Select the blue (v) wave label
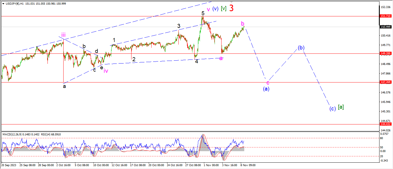 click(x=215, y=9)
